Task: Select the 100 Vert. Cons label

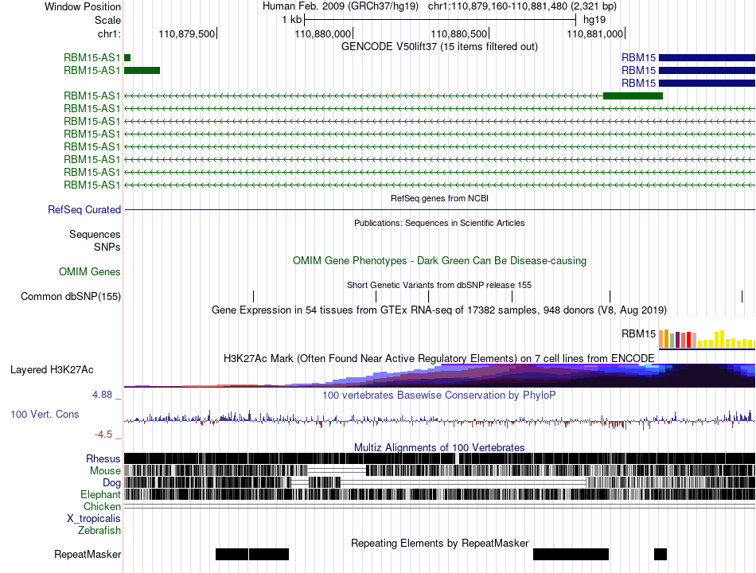Action: (x=45, y=415)
